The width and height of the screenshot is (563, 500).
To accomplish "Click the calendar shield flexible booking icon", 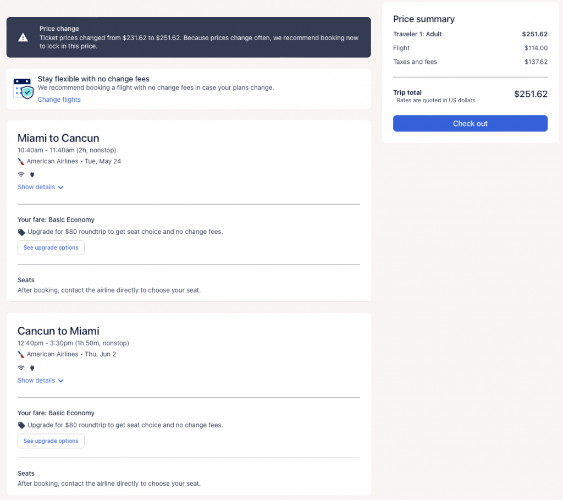I will pyautogui.click(x=23, y=89).
